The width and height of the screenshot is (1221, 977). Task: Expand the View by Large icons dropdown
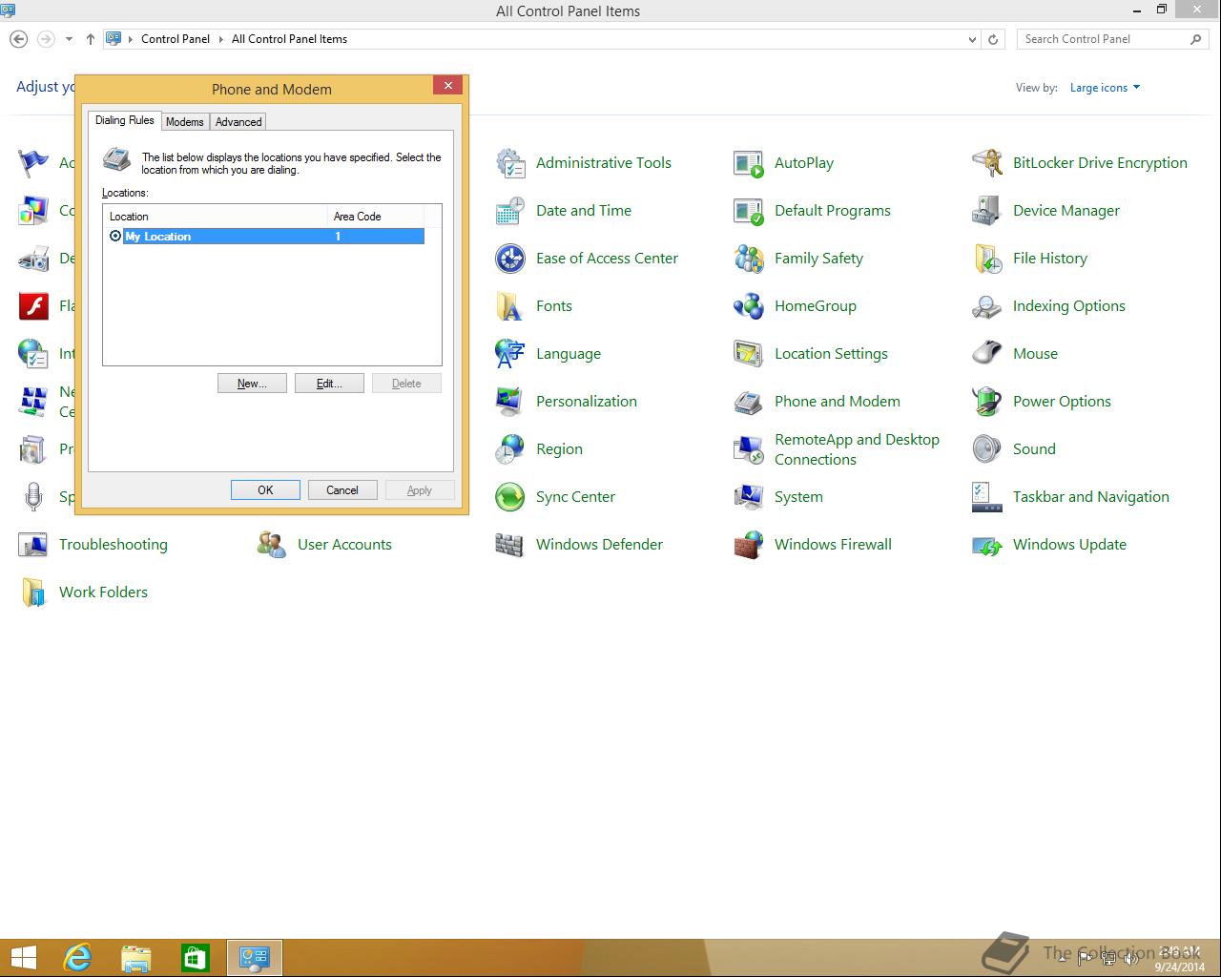click(x=1105, y=88)
